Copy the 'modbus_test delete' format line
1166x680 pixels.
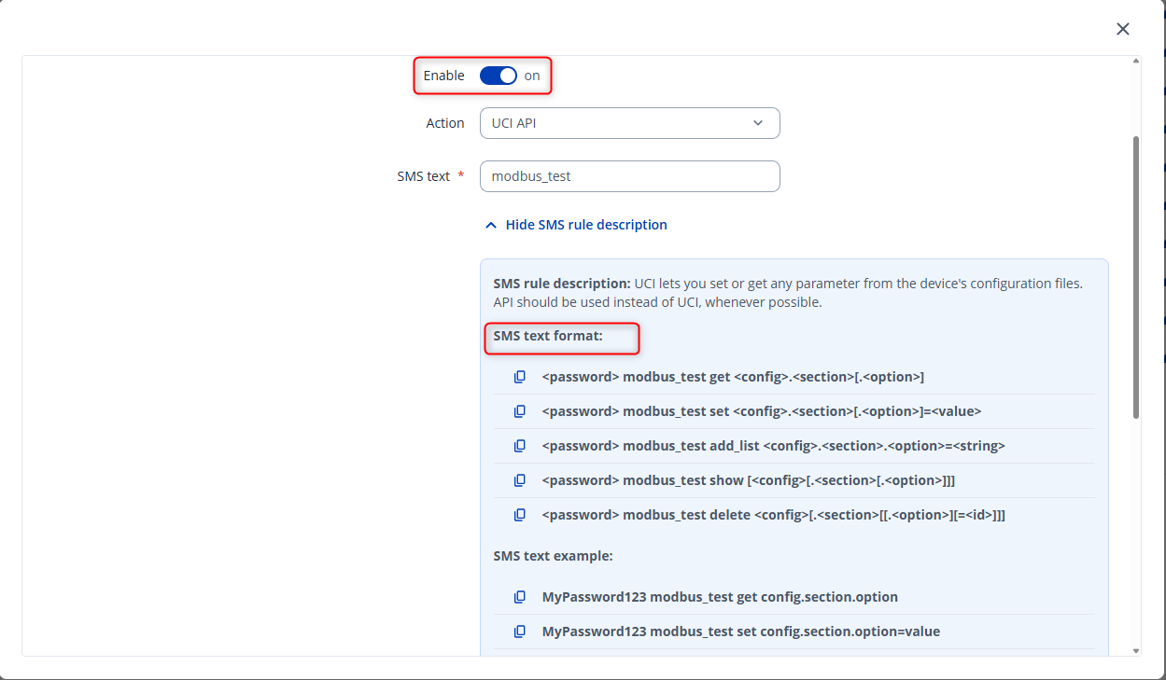520,515
